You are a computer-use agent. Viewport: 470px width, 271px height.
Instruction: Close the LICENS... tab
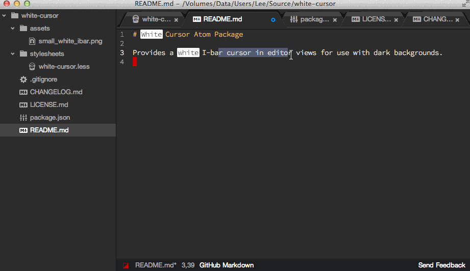point(396,20)
